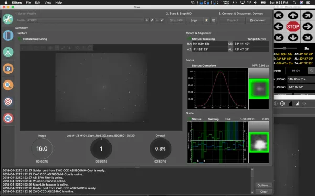Click the histogram icon below Mount Control
This screenshot has width=315, height=196.
point(290,103)
